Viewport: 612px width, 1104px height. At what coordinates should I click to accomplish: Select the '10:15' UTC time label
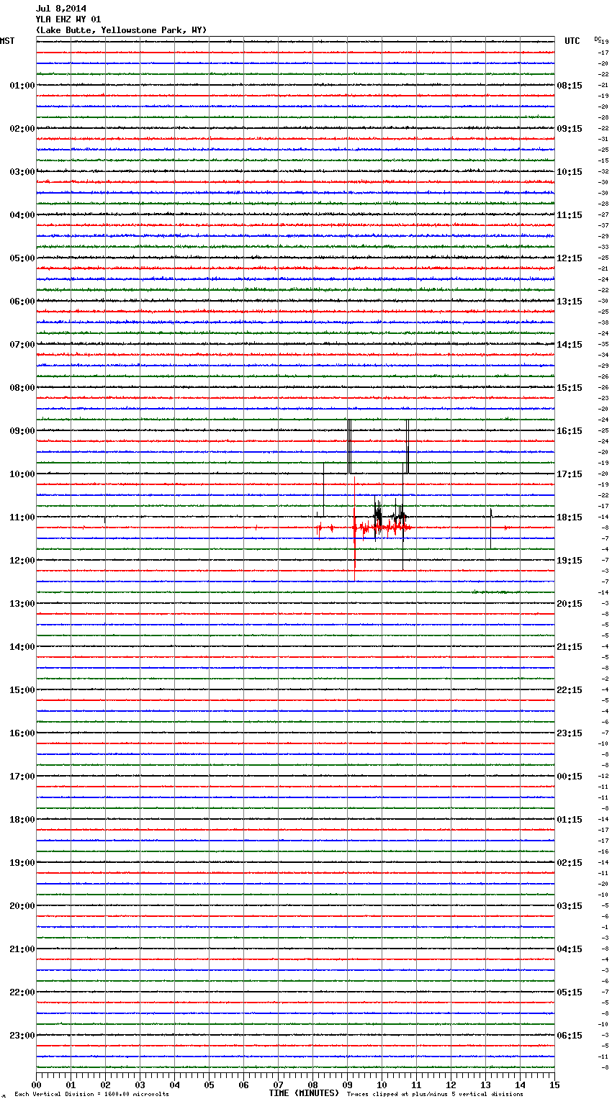pos(570,172)
